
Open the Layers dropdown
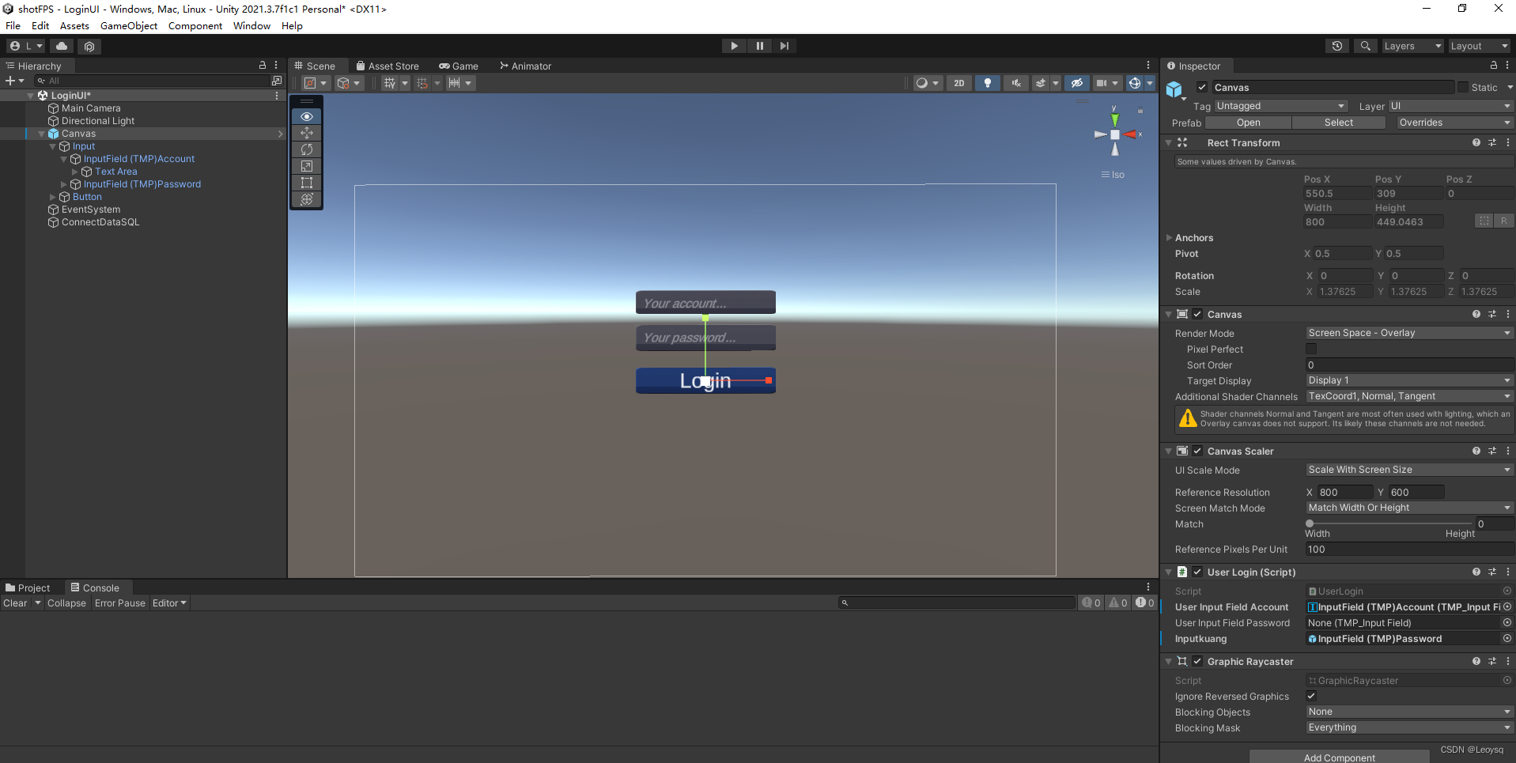coord(1412,46)
